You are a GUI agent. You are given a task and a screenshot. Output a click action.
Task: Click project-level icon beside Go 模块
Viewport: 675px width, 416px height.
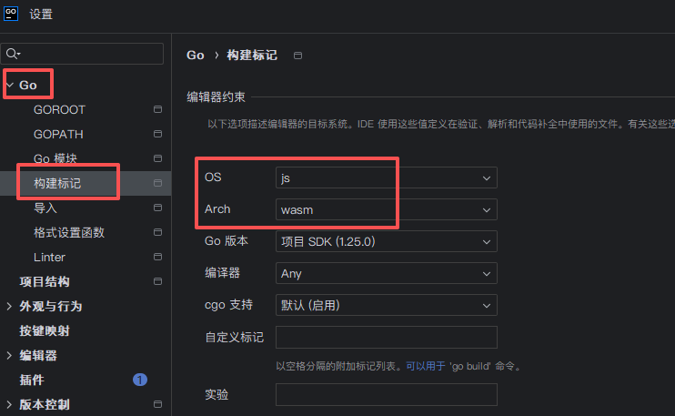[x=157, y=158]
